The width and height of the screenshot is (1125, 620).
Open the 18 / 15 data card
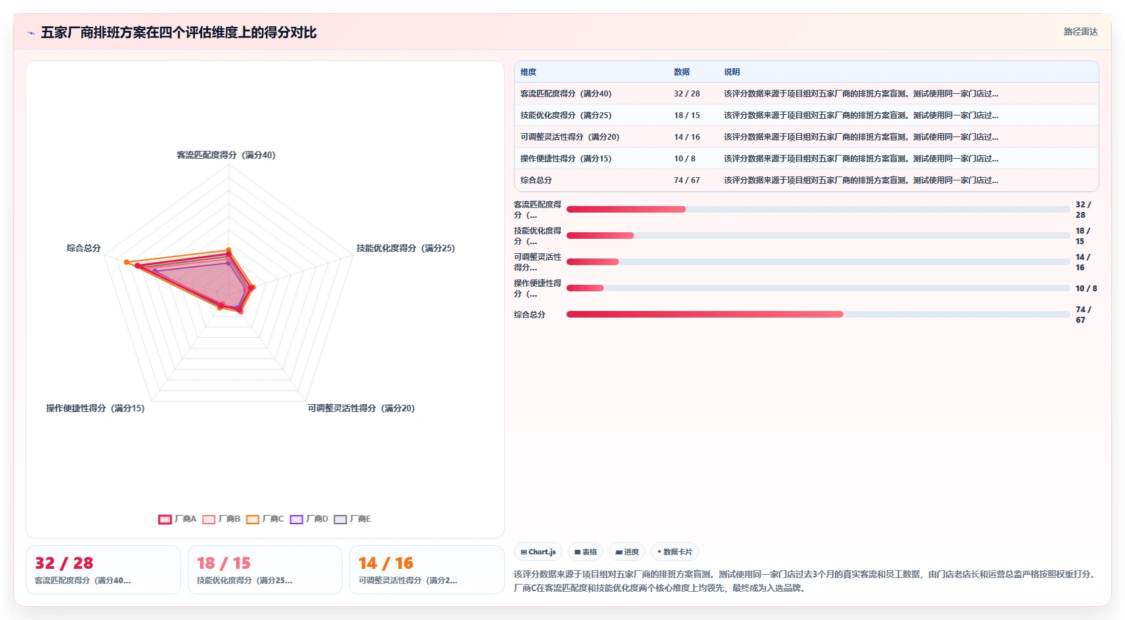tap(265, 569)
